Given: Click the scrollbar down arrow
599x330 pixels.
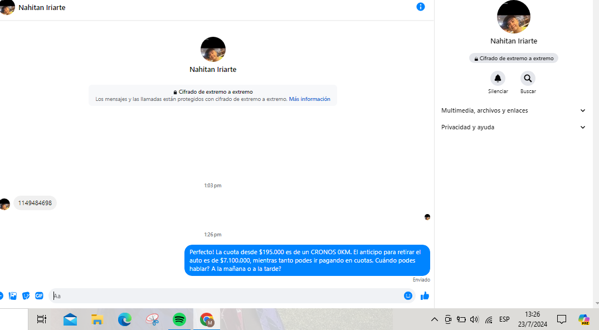Looking at the screenshot, I should pos(597,304).
